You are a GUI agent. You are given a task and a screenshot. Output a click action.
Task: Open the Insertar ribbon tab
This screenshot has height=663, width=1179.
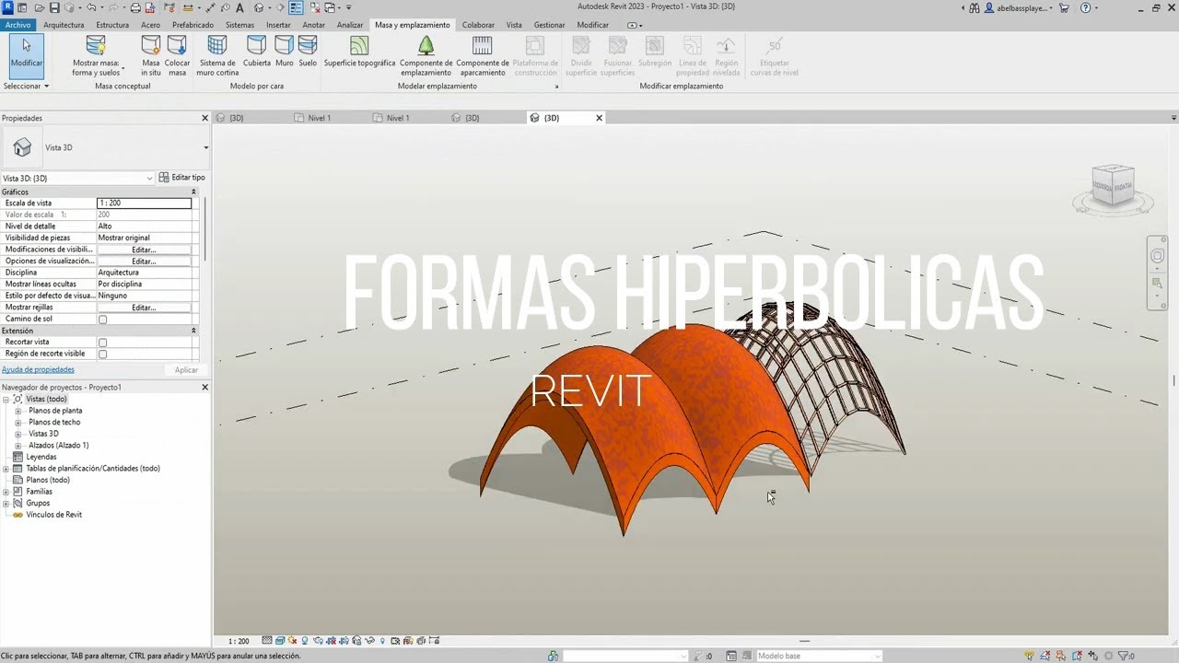tap(278, 25)
